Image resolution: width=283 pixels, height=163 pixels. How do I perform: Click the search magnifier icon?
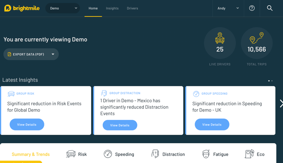pos(270,8)
